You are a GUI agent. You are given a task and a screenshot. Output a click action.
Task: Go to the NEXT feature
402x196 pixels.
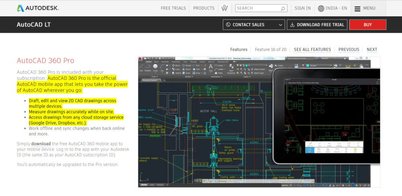(372, 49)
